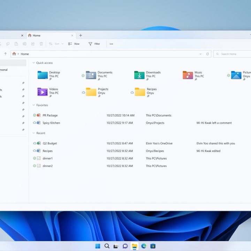Close the Home tab
Screen dimensions: 251x251
(72, 35)
